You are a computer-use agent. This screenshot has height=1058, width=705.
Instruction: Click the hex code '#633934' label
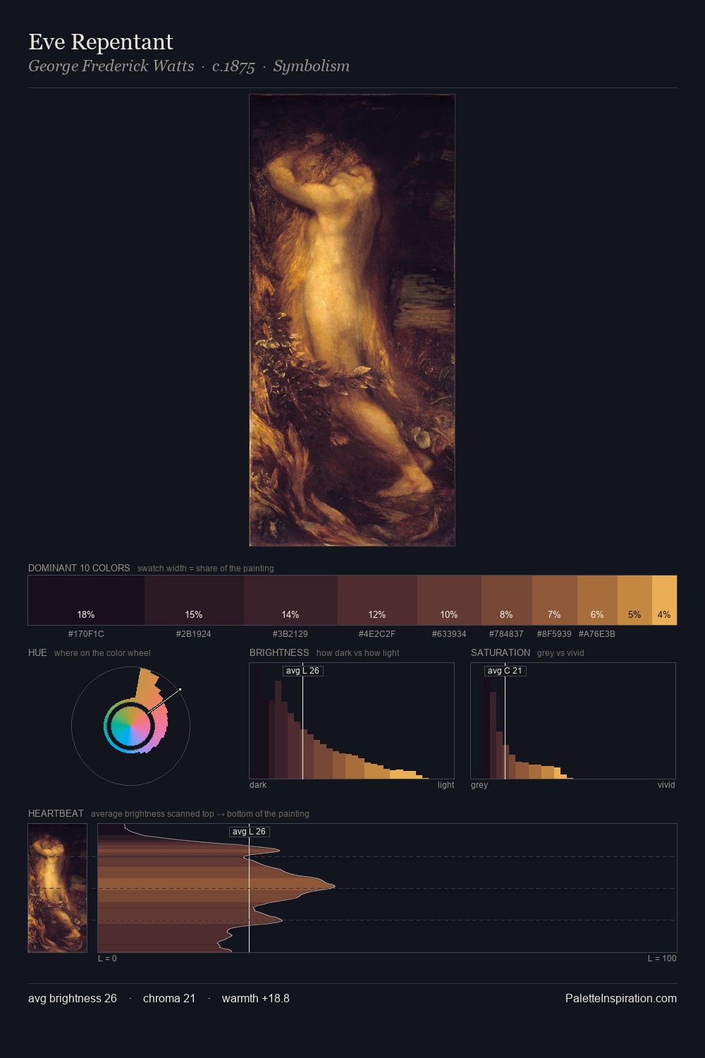[x=449, y=634]
